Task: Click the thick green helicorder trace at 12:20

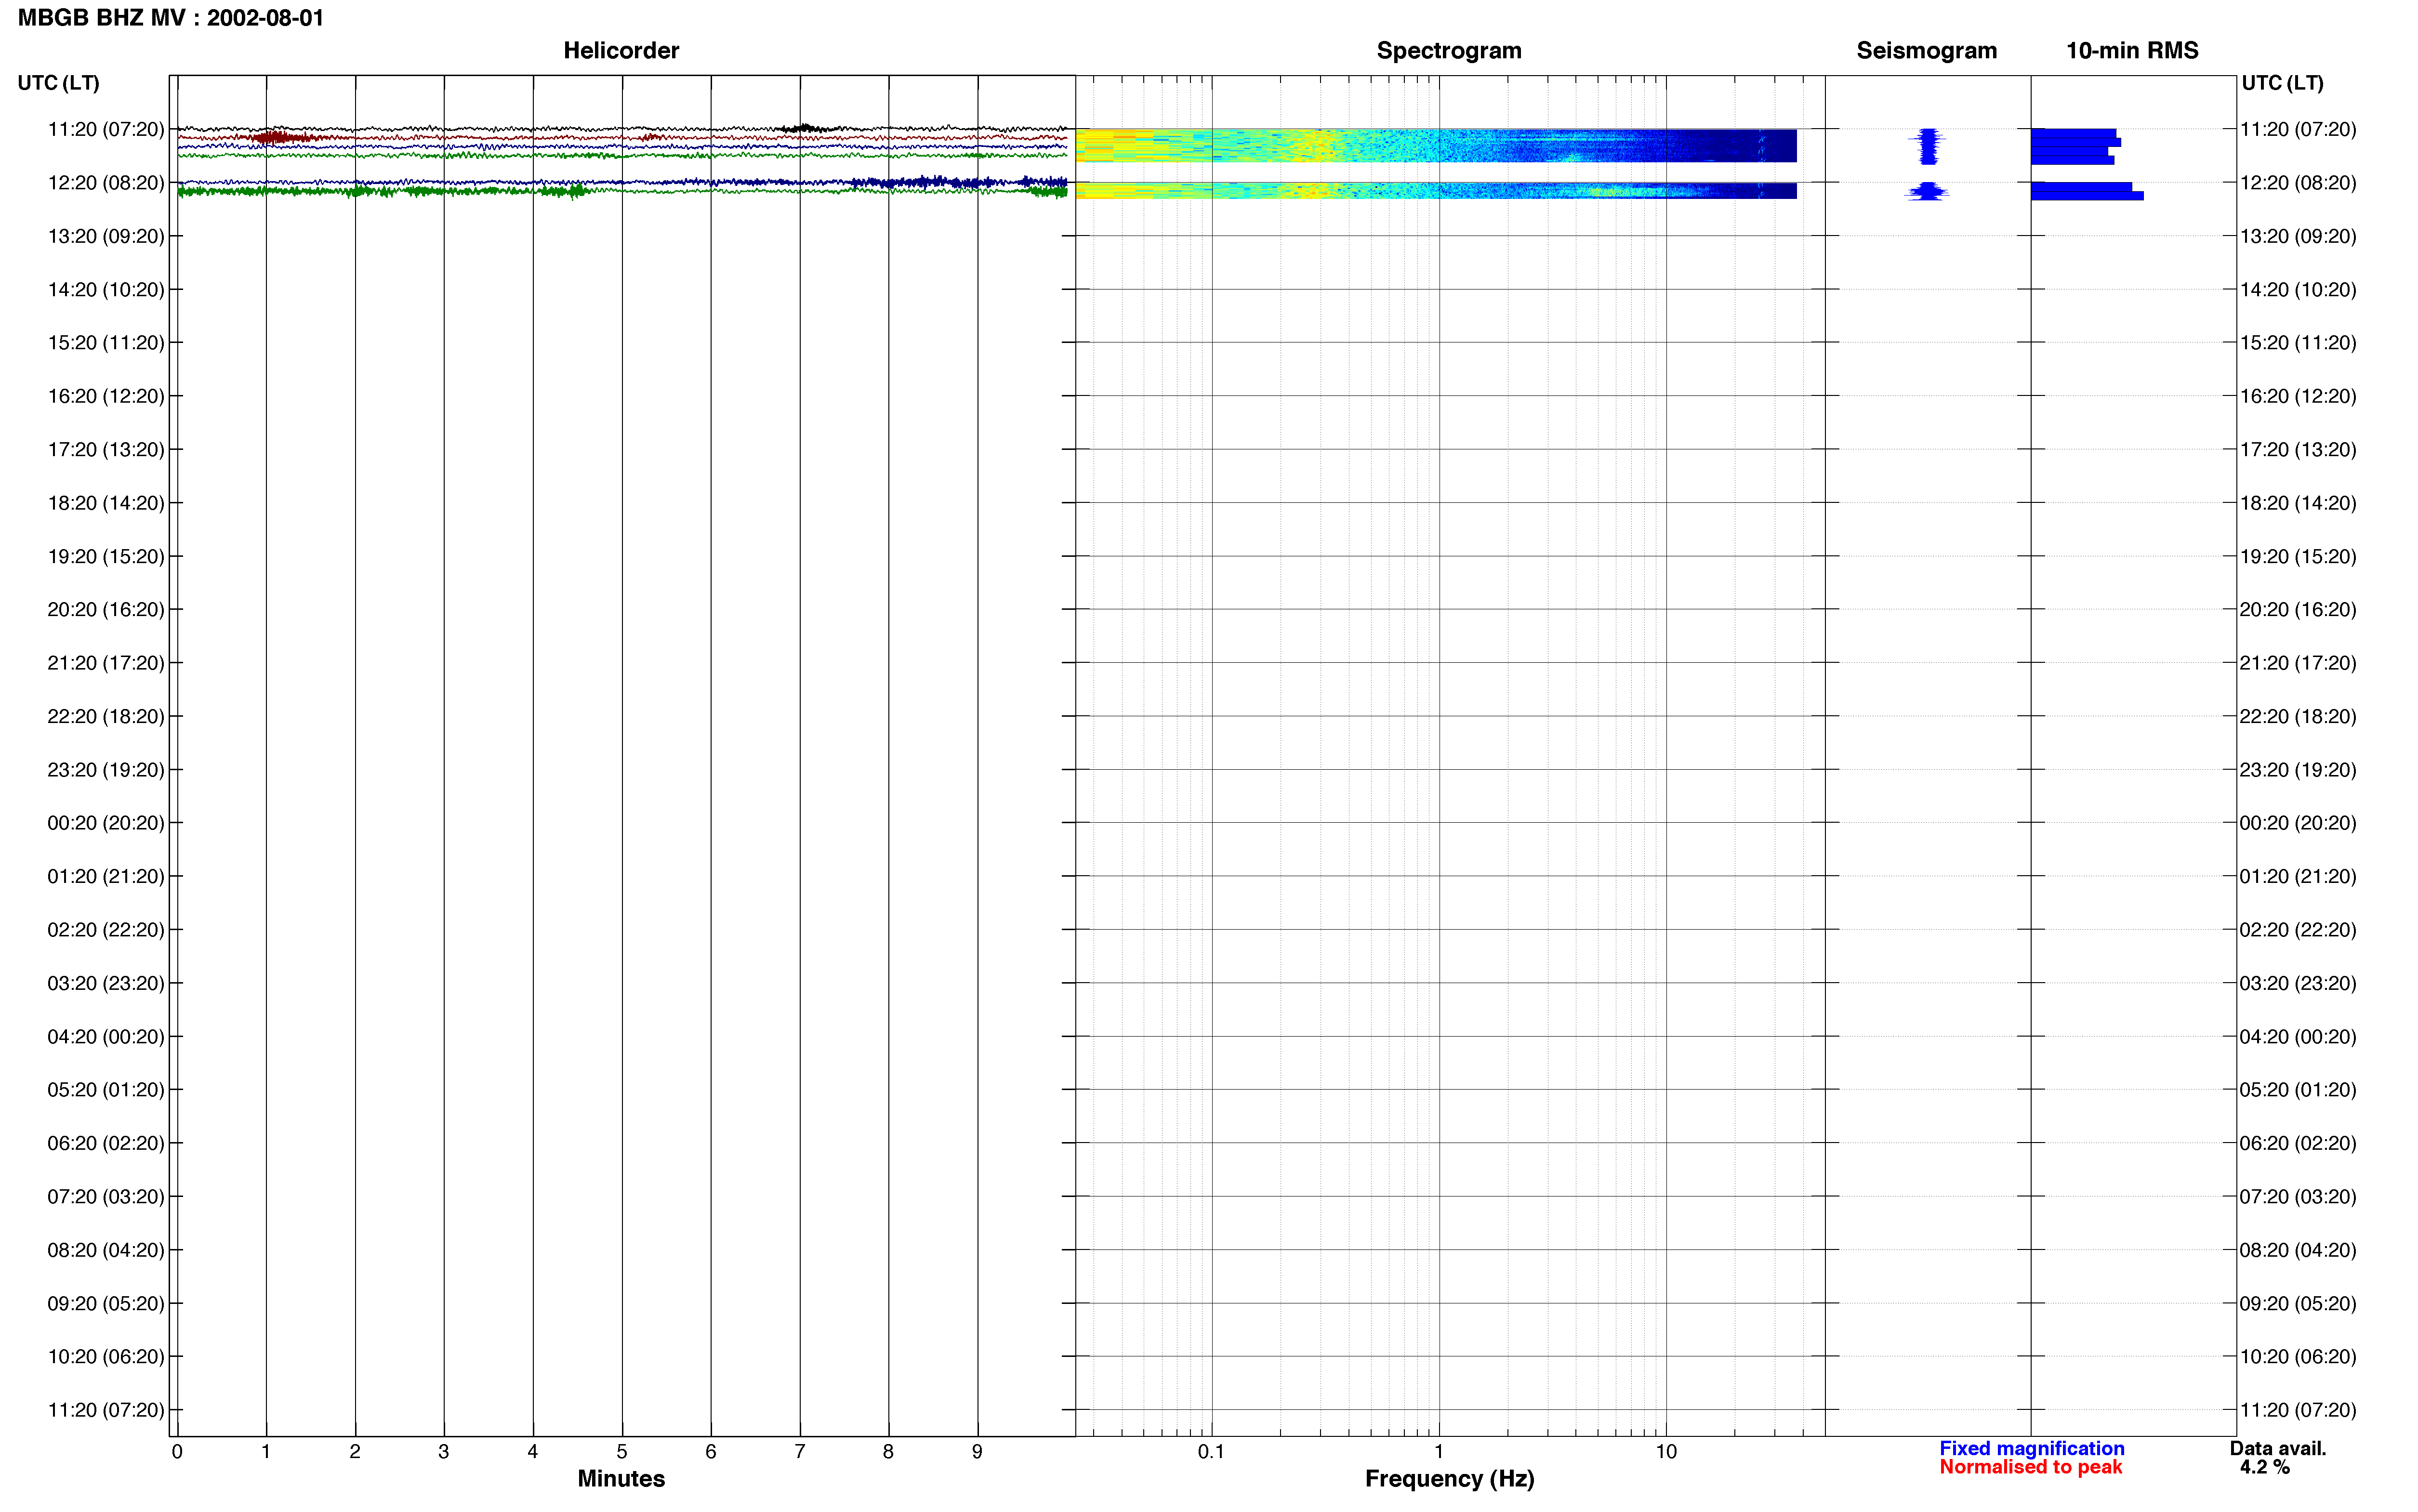Action: (x=622, y=191)
